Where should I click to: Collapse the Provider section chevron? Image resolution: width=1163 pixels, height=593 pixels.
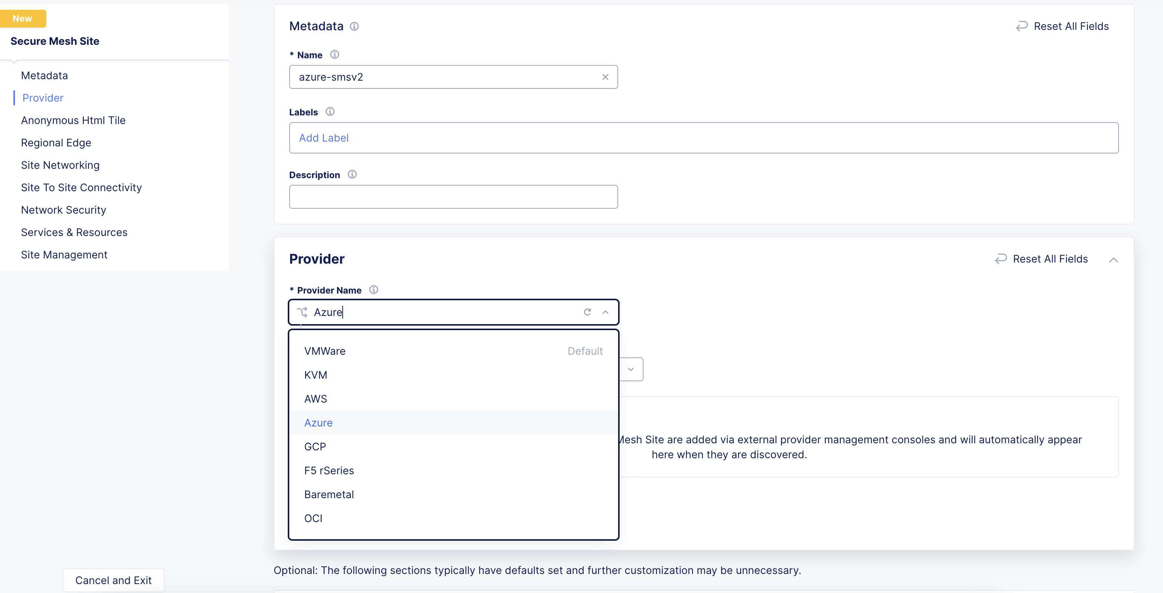coord(1114,260)
